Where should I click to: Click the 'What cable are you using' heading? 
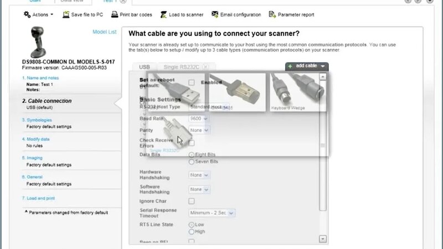pos(214,33)
